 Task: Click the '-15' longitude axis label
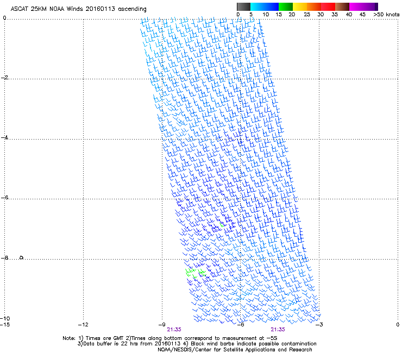5,325
